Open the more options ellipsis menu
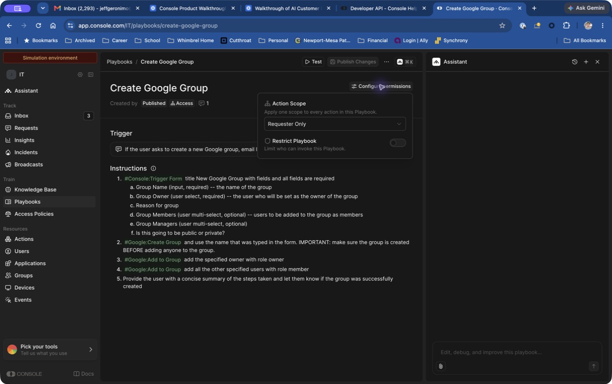Image resolution: width=612 pixels, height=384 pixels. (x=386, y=62)
